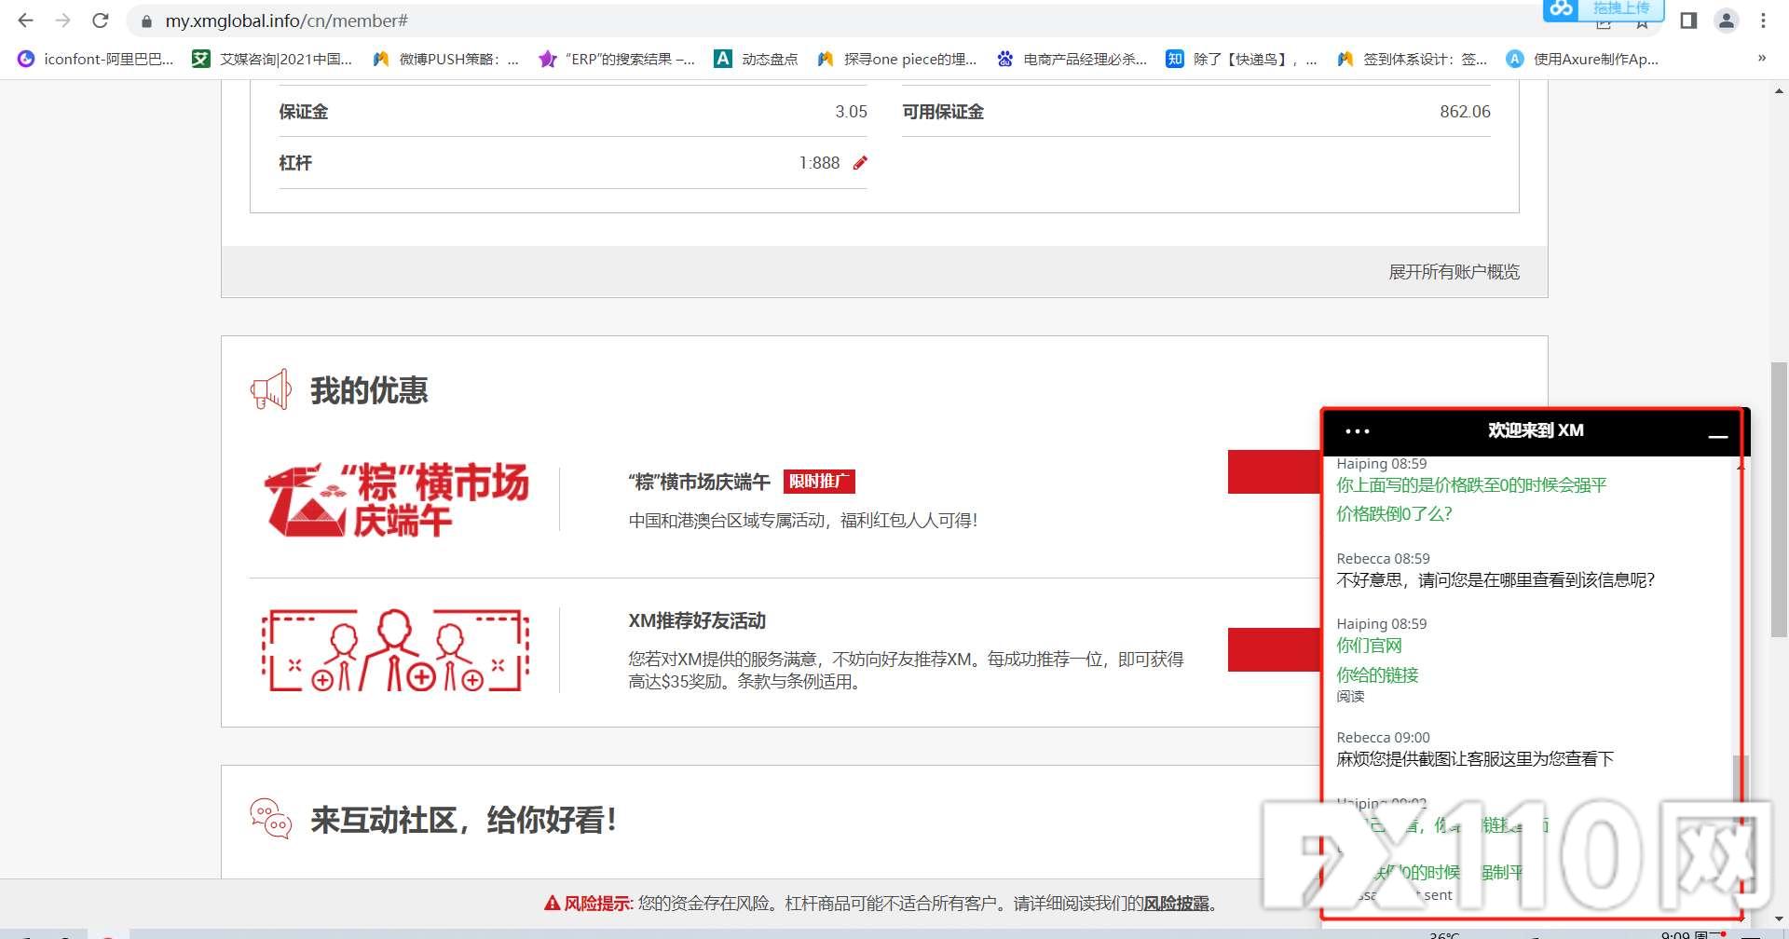The height and width of the screenshot is (939, 1789).
Task: Reload the page with the refresh icon
Action: [101, 20]
